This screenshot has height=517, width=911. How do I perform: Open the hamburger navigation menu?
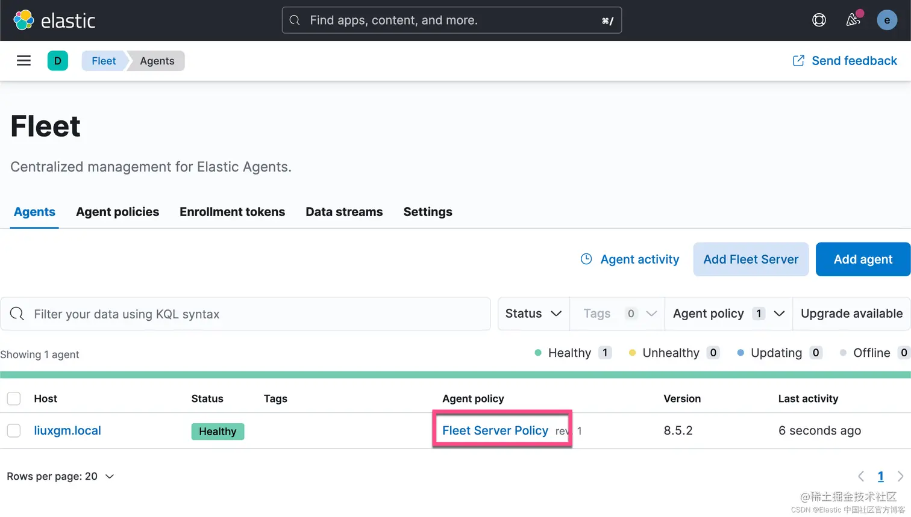pos(23,61)
